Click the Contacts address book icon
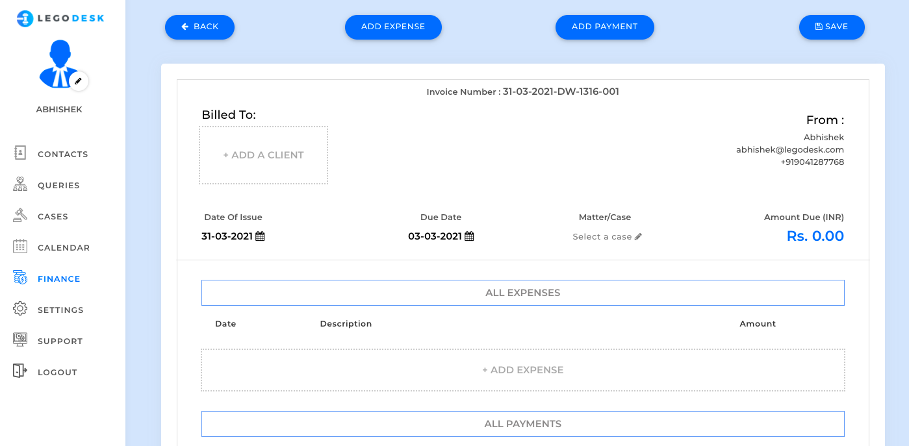This screenshot has width=909, height=446. pyautogui.click(x=20, y=154)
